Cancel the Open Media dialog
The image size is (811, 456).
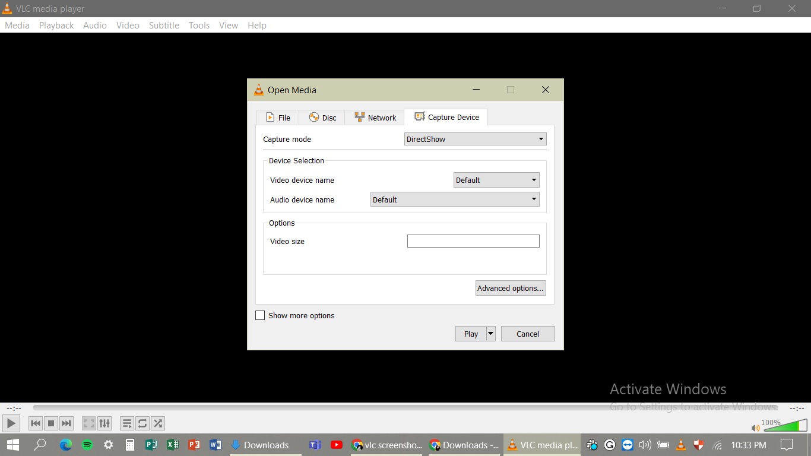click(528, 334)
